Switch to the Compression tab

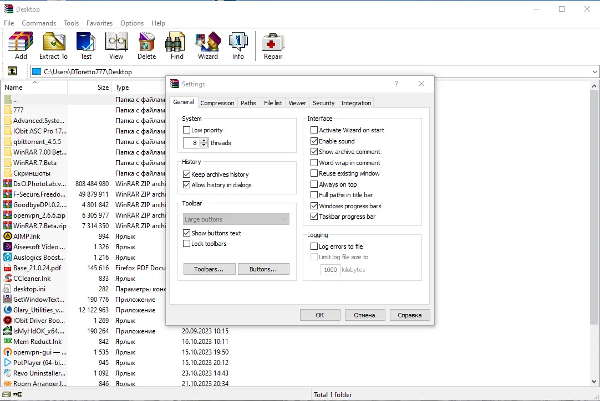coord(217,103)
